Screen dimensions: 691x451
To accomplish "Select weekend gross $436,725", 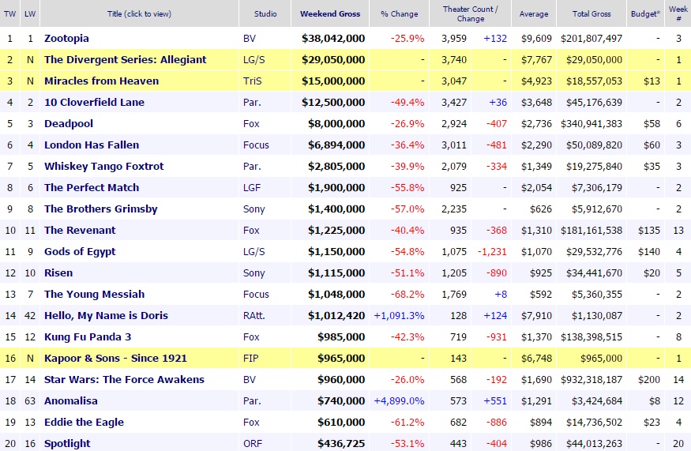I will coord(341,444).
